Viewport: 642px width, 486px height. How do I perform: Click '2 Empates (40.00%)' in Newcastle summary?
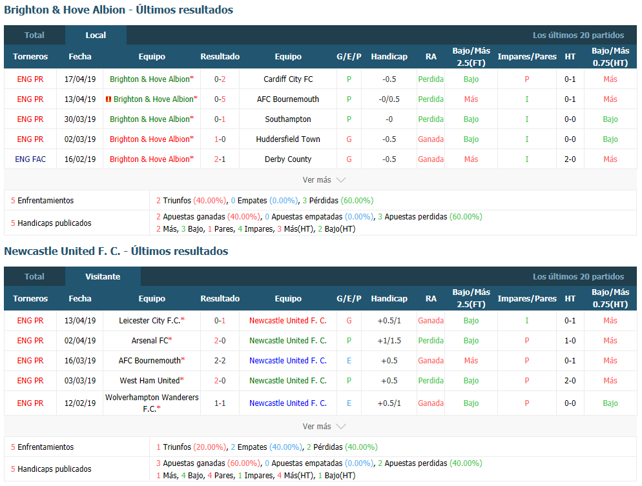(267, 447)
